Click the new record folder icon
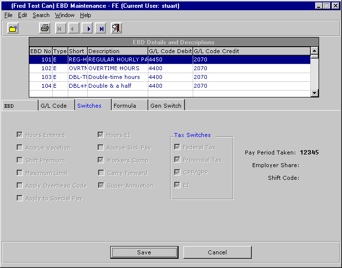The height and width of the screenshot is (268, 342). pos(13,29)
